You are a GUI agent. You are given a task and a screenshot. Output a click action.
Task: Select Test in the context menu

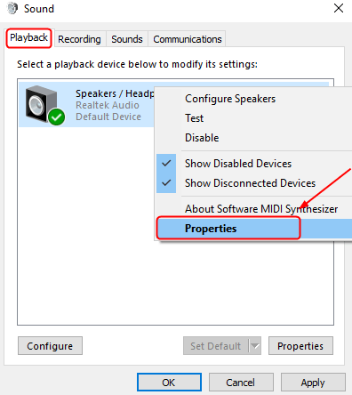195,118
